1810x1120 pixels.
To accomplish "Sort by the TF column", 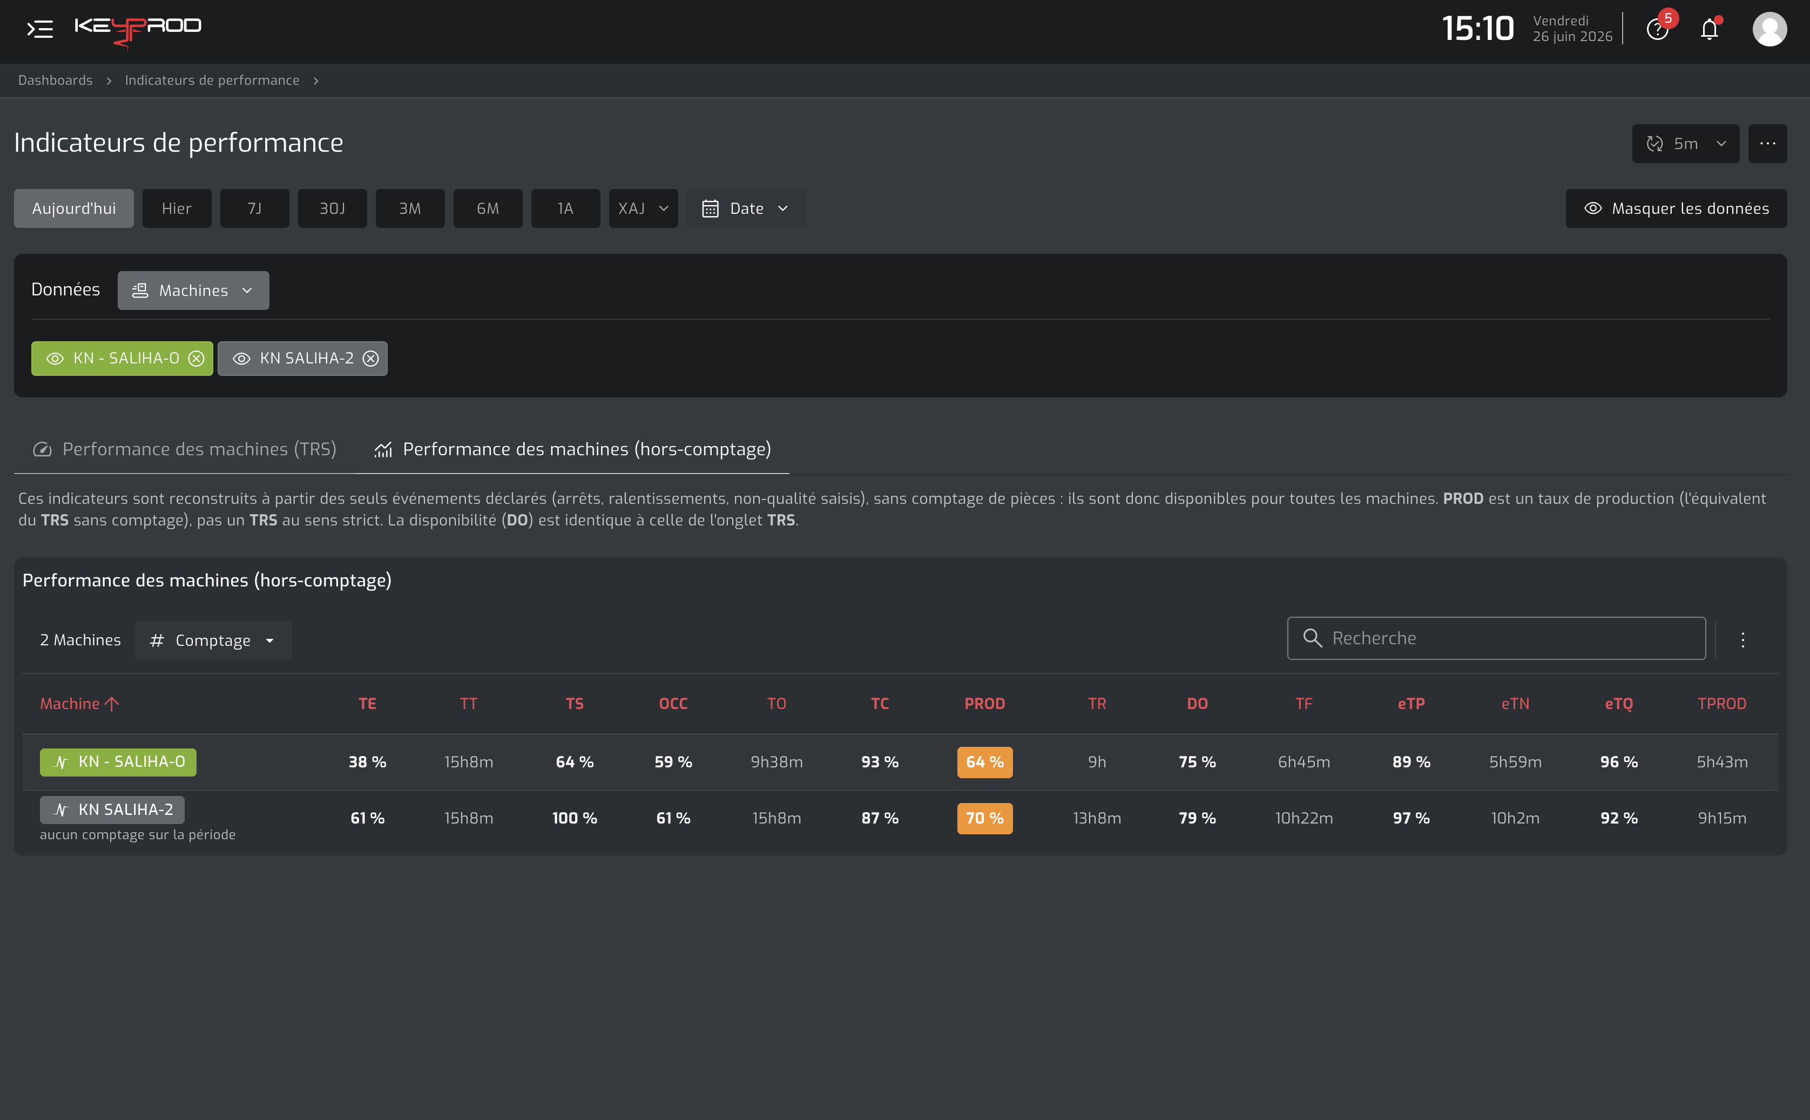I will [x=1304, y=704].
